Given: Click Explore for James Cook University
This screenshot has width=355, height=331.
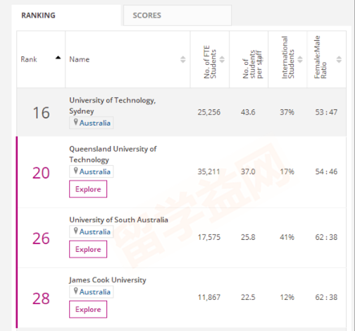Looking at the screenshot, I should coord(88,309).
